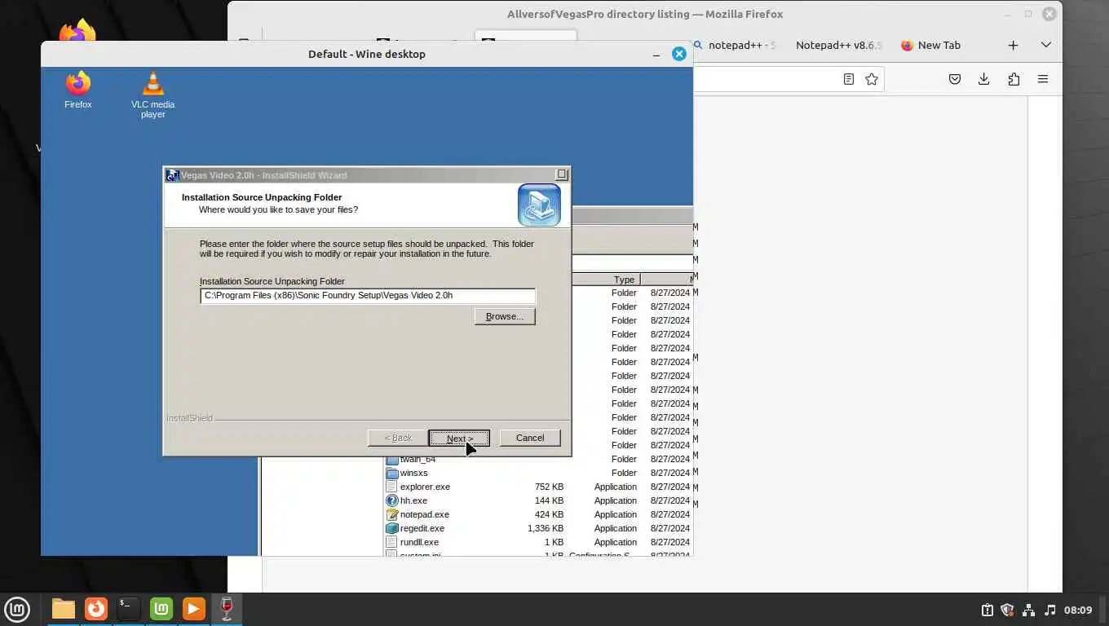Switch to Notepad++ v8.6 tab in Firefox

(x=838, y=46)
